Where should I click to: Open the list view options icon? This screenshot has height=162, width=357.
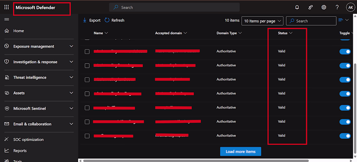pos(344,20)
